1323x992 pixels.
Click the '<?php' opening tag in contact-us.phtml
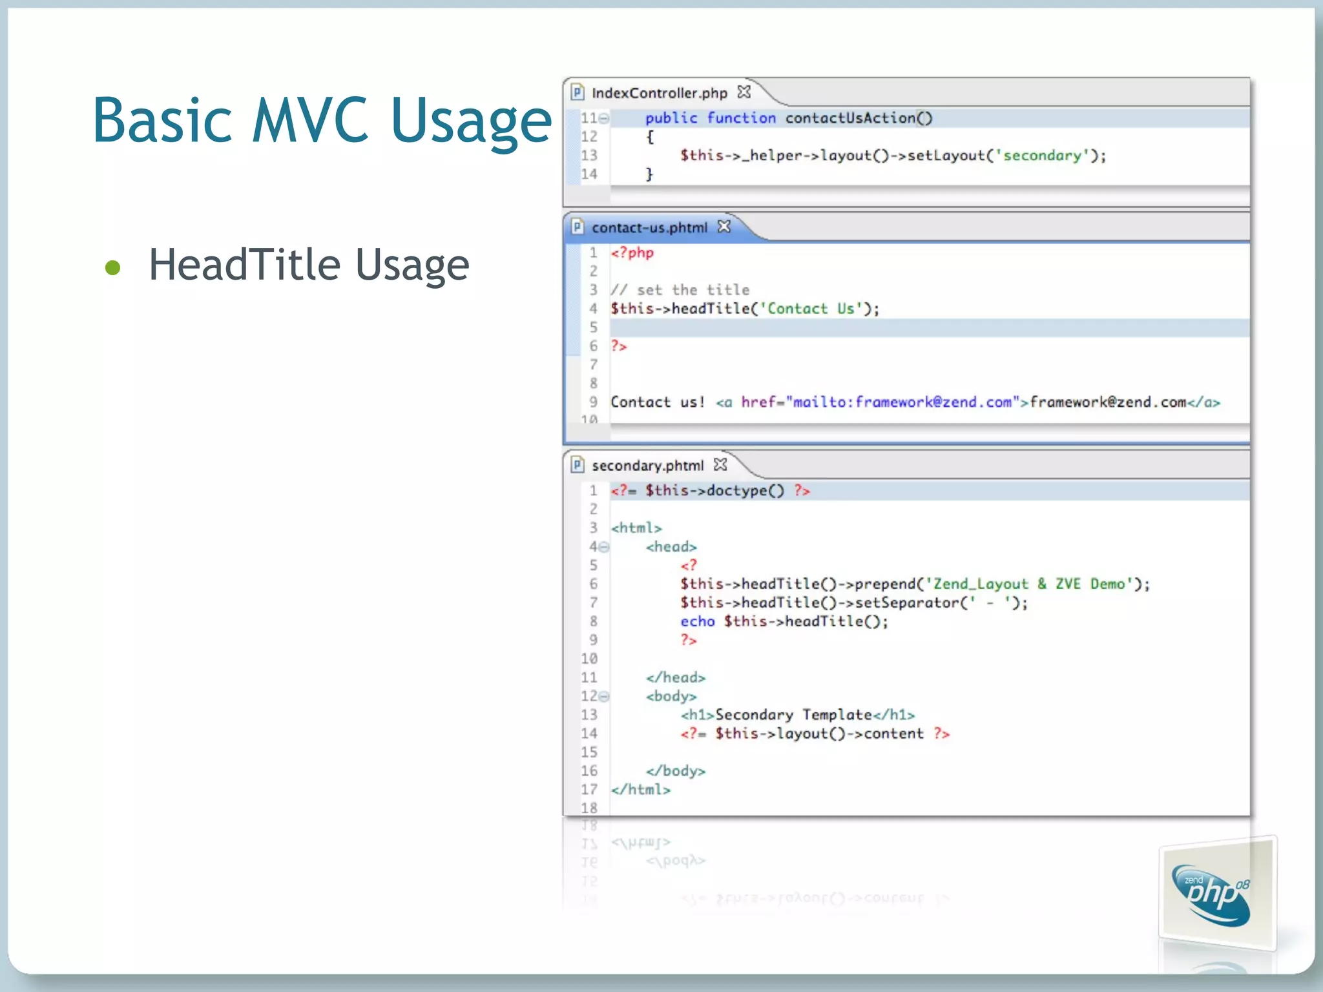click(632, 253)
